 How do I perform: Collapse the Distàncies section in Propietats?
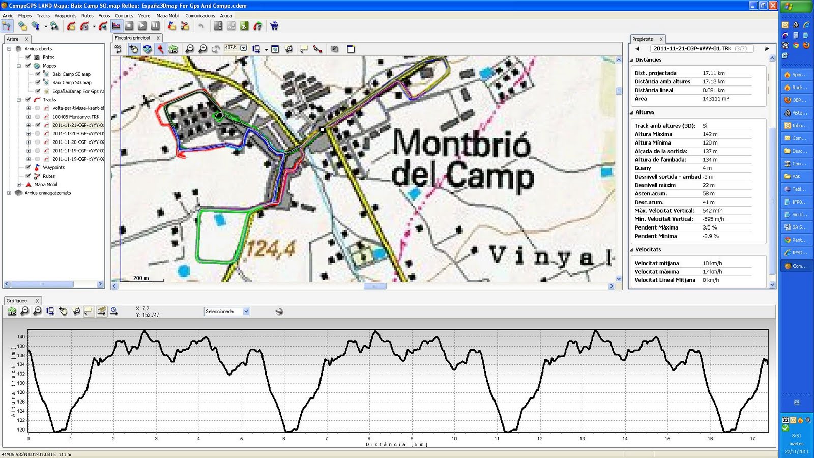pyautogui.click(x=632, y=60)
